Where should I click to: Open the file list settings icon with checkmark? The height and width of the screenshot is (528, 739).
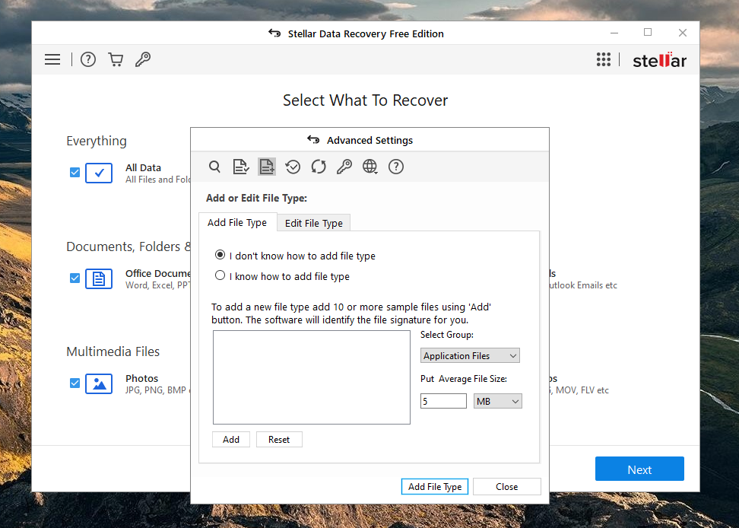[241, 167]
